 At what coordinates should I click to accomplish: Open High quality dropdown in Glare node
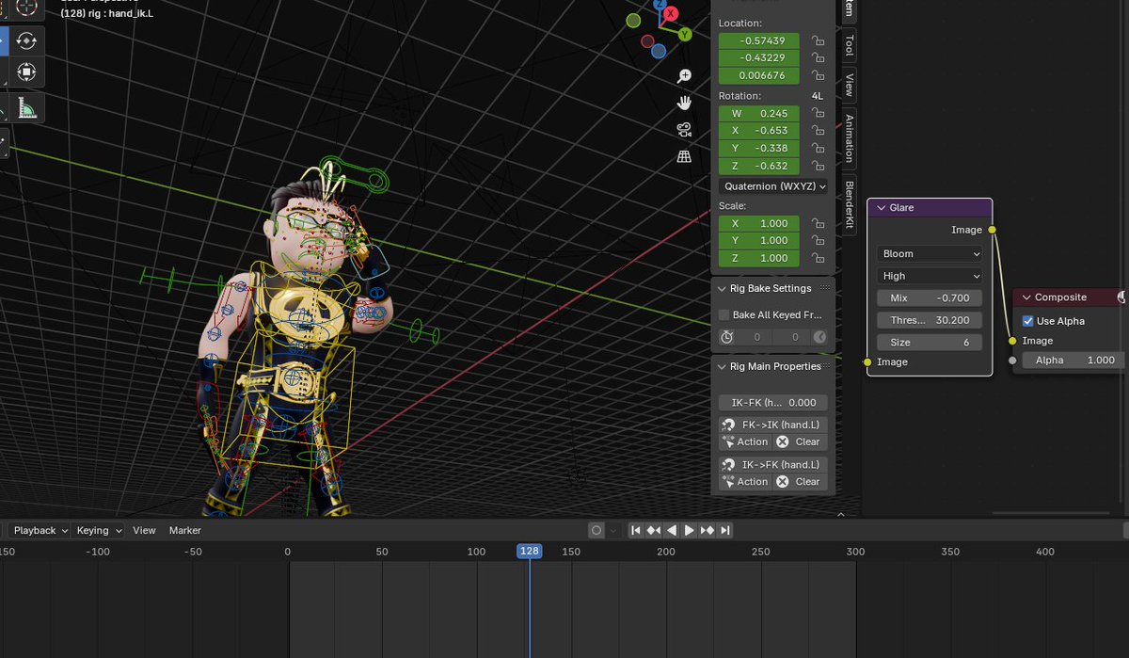click(x=929, y=276)
